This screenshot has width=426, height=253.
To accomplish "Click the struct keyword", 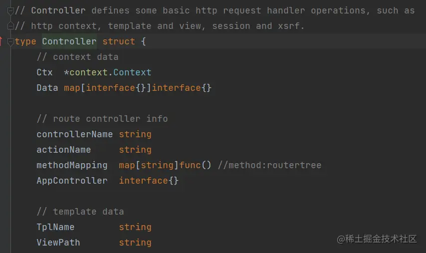I will [x=119, y=41].
